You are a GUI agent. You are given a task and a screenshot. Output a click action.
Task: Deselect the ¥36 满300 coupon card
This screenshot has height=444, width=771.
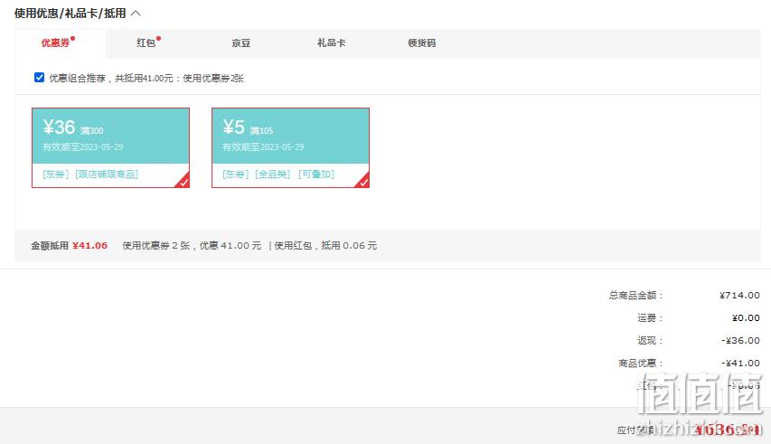pyautogui.click(x=110, y=147)
